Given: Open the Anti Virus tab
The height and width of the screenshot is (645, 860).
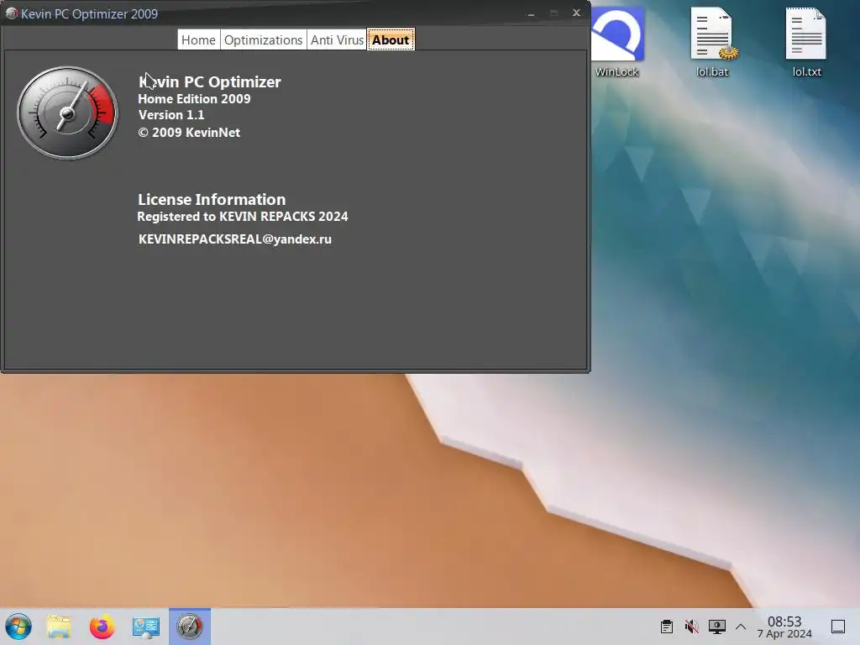Looking at the screenshot, I should tap(337, 40).
